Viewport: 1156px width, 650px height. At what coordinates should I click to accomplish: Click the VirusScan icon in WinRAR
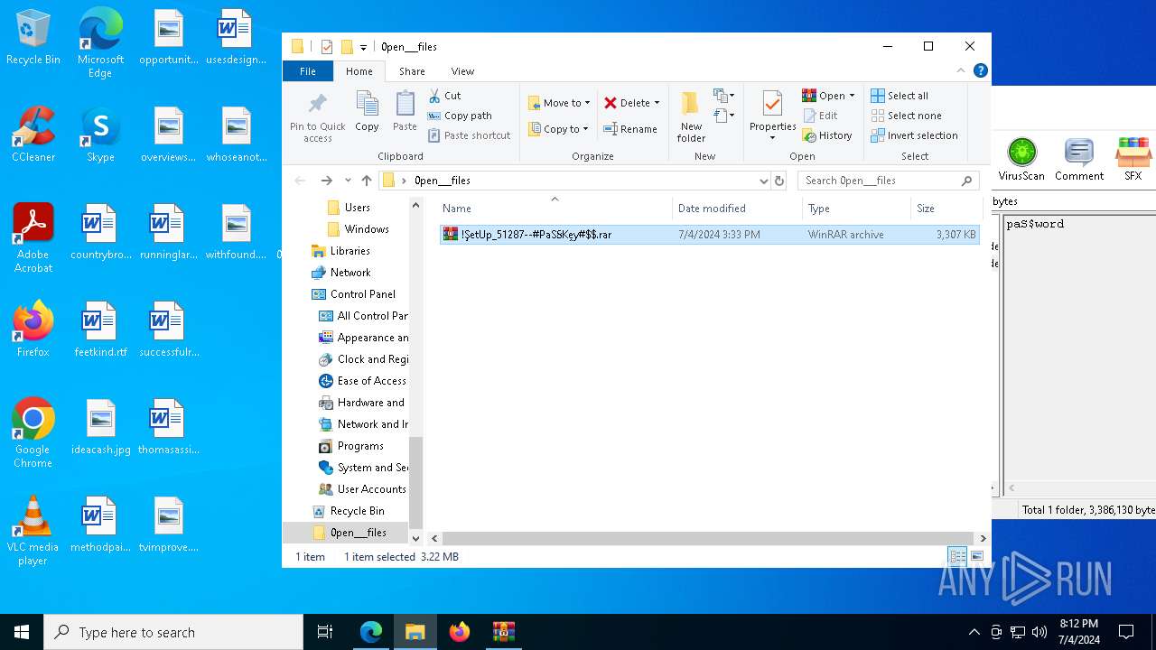1021,152
